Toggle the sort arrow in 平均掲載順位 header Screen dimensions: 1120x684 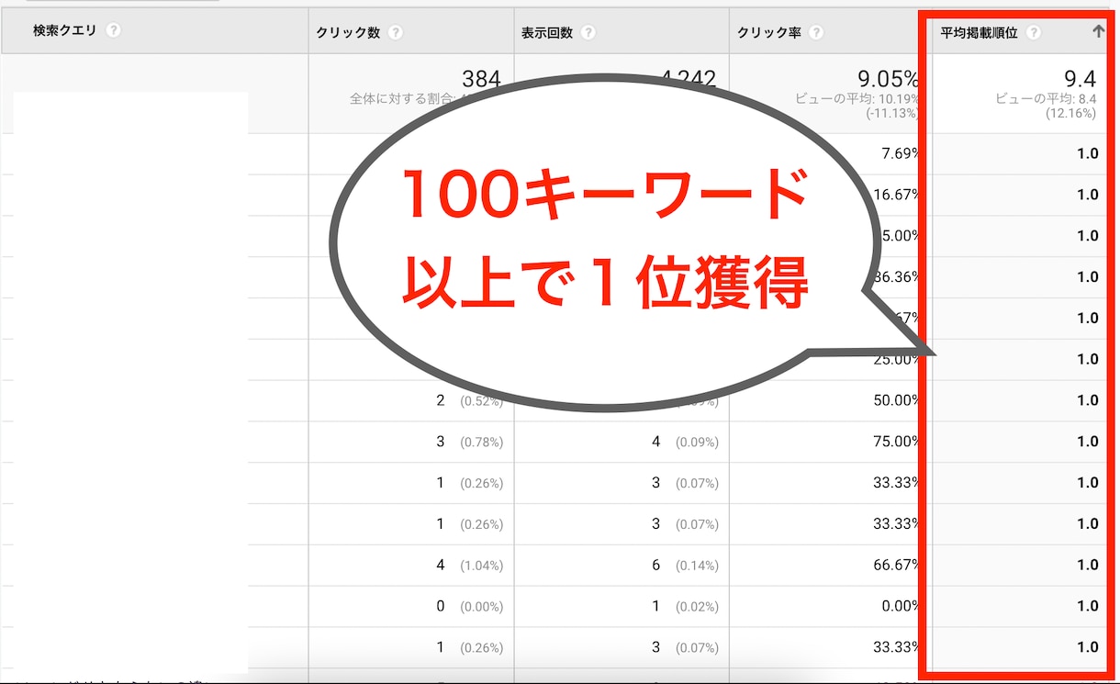[x=1097, y=31]
